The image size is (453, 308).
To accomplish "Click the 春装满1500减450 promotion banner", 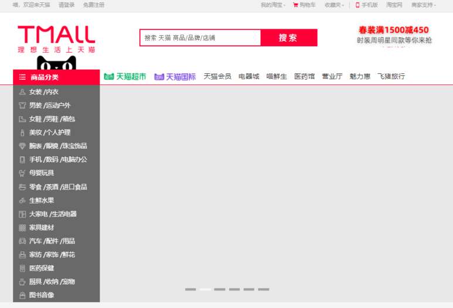I will (393, 30).
